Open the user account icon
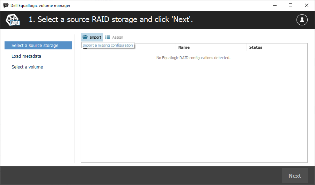 302,20
